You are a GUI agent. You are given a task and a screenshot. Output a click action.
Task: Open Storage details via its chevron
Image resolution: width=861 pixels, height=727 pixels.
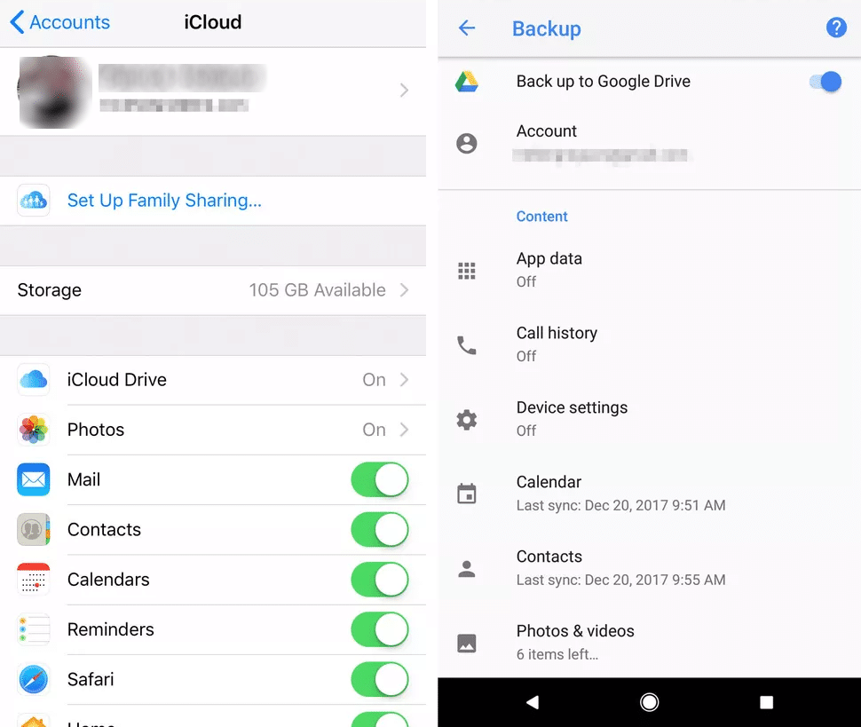pyautogui.click(x=404, y=290)
